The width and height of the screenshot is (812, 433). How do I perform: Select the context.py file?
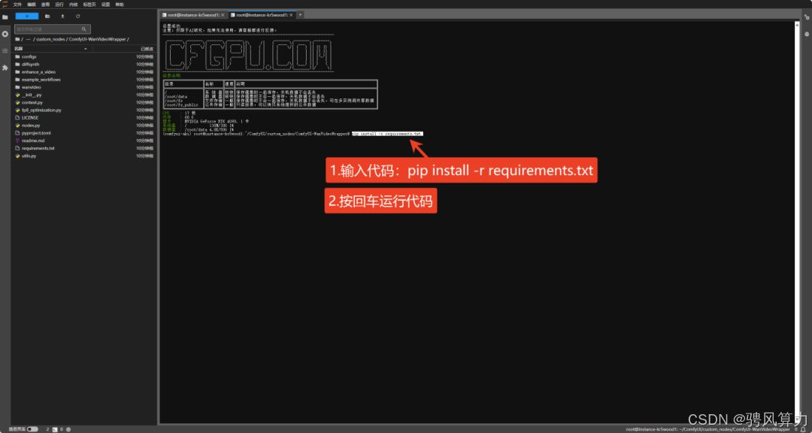[x=83, y=102]
